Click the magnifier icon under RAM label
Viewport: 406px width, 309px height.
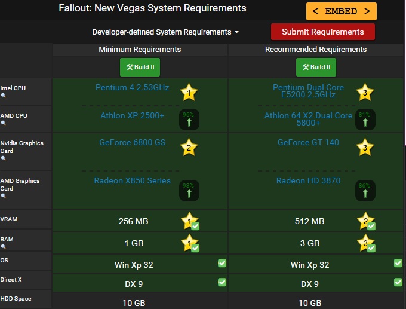click(x=3, y=246)
